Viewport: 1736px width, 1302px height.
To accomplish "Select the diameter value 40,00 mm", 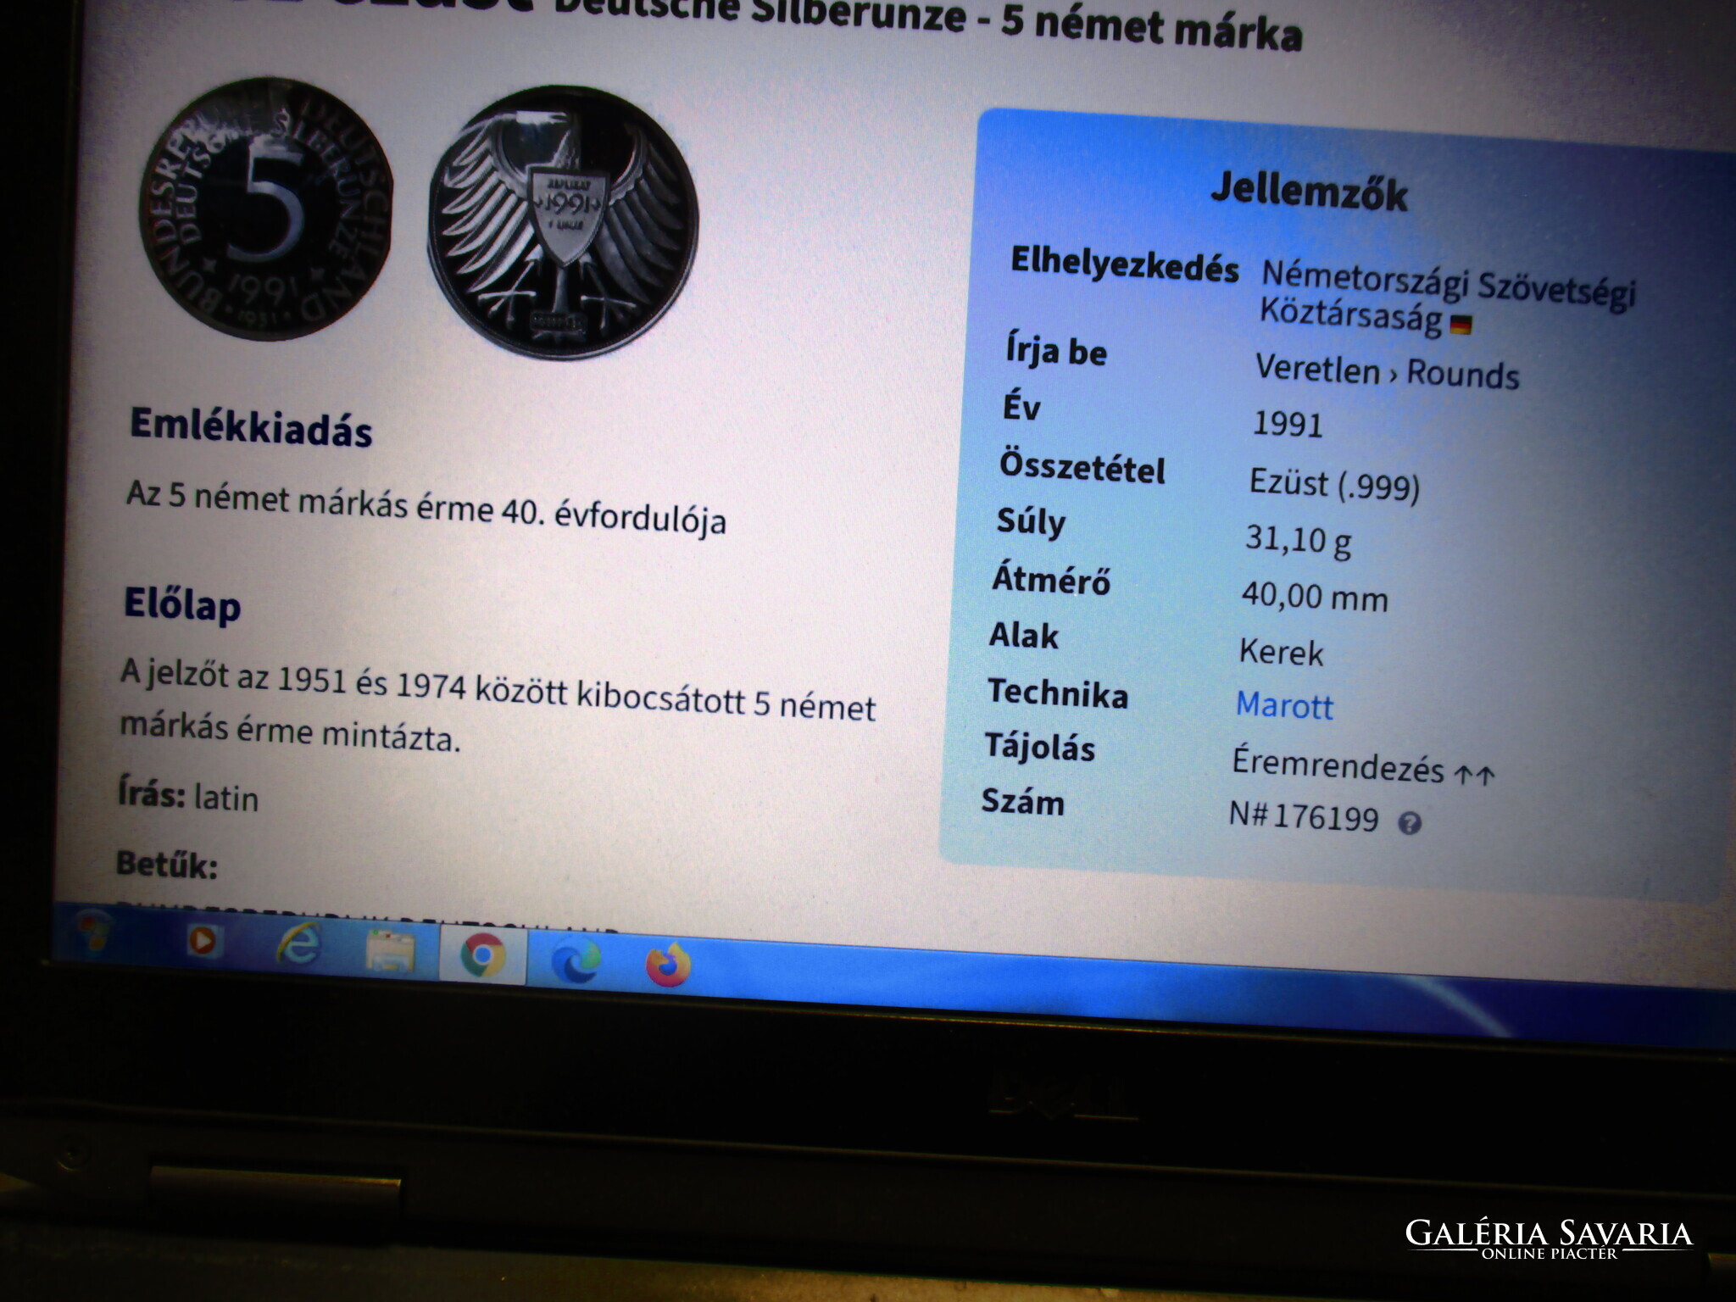I will [1315, 596].
